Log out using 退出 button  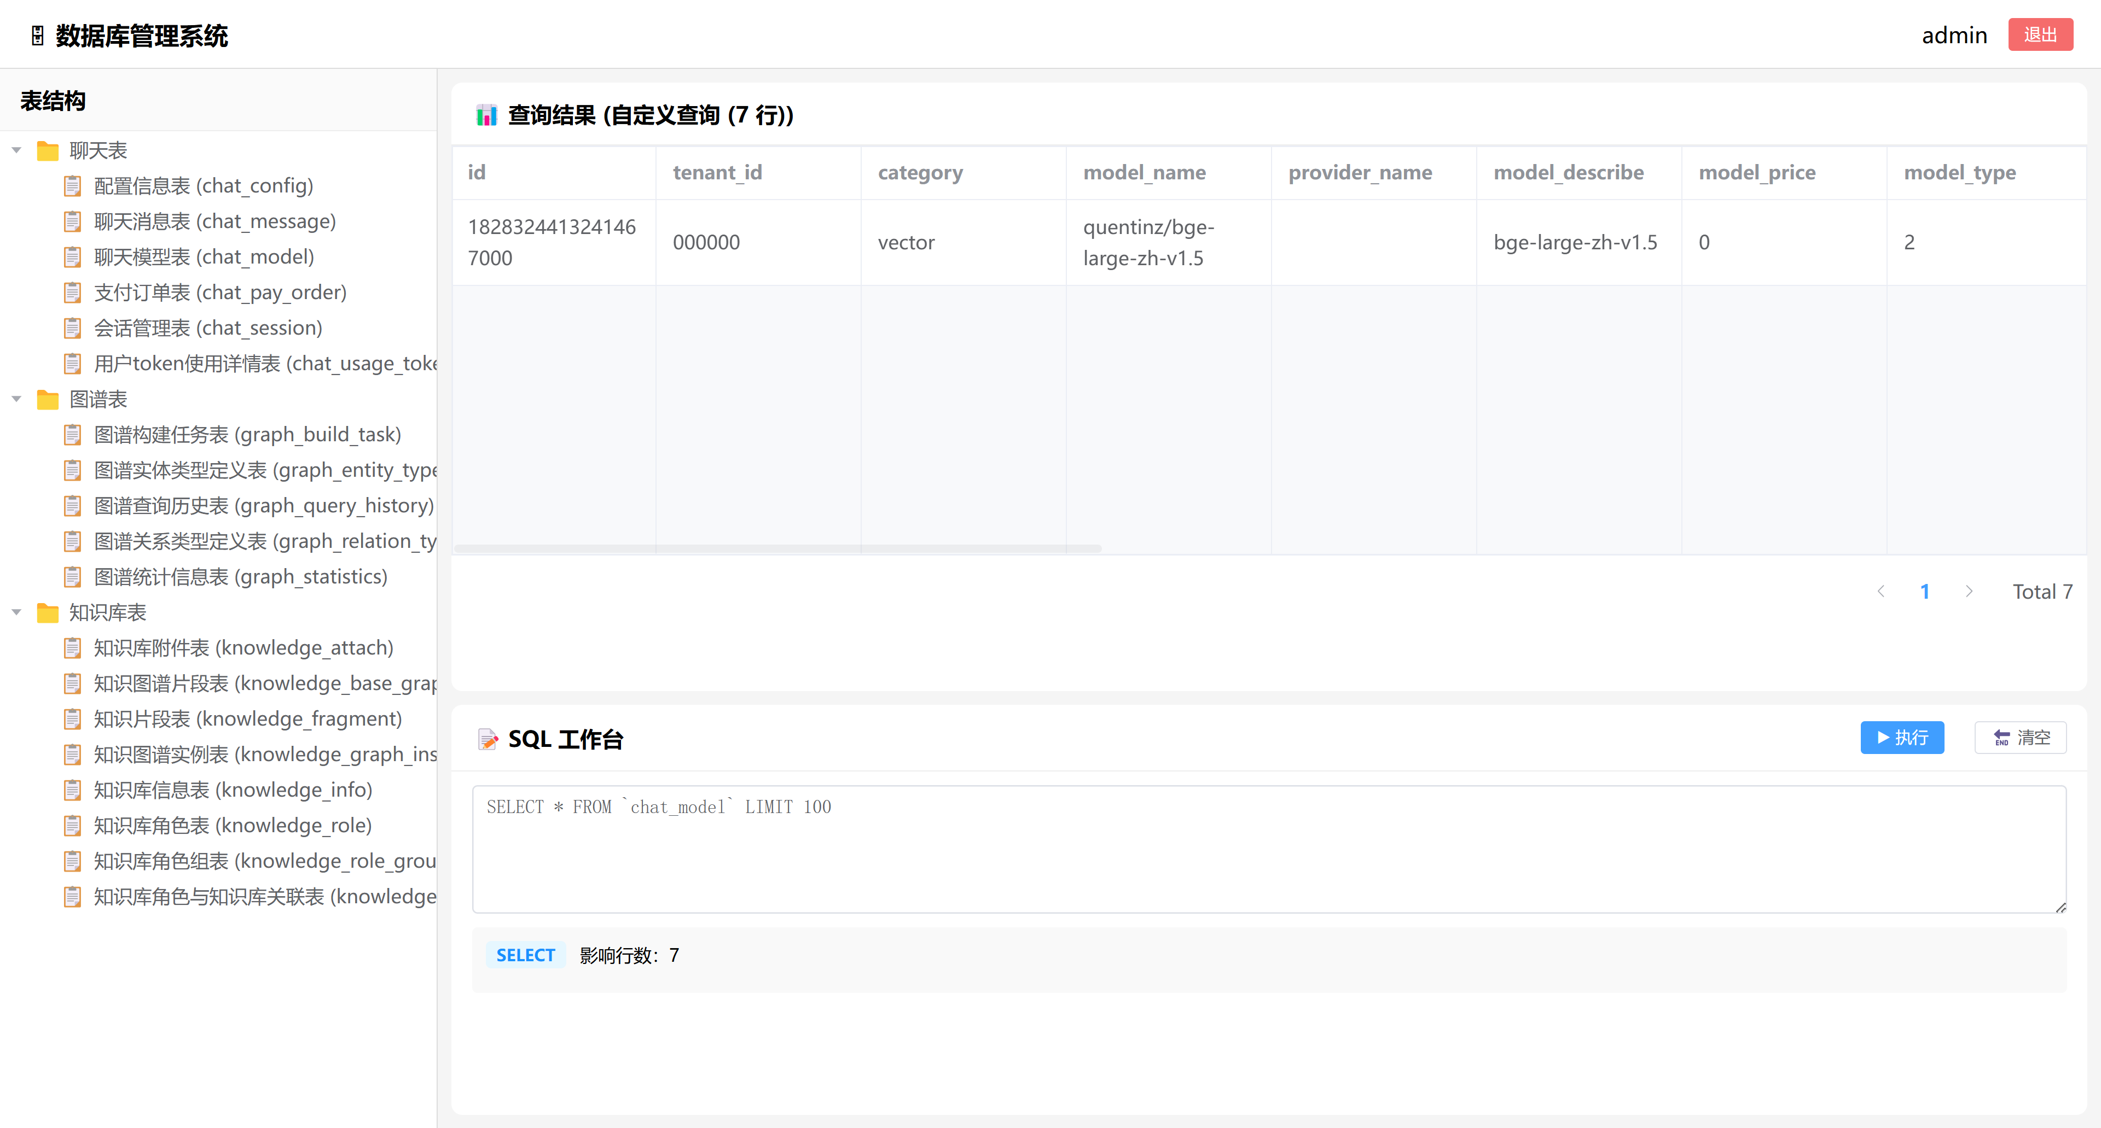tap(2041, 35)
